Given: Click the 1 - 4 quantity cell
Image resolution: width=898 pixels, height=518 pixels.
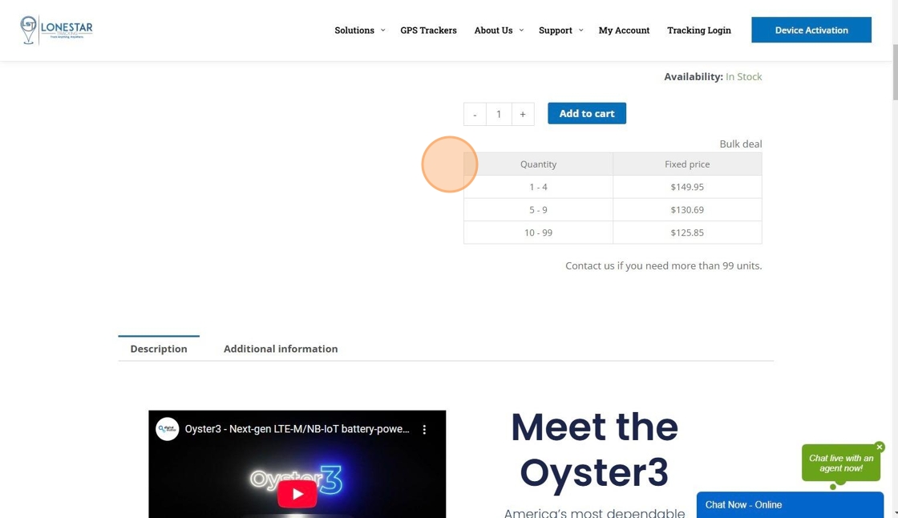Looking at the screenshot, I should [x=538, y=187].
